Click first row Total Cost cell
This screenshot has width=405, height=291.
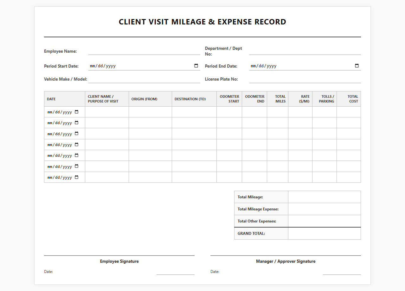pyautogui.click(x=349, y=112)
